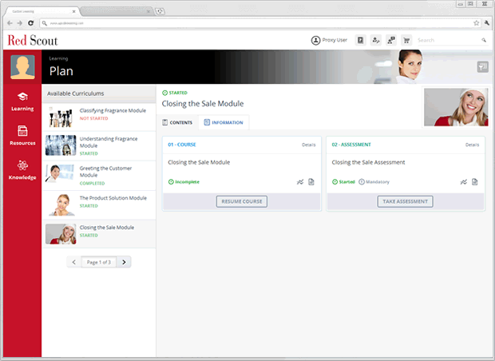Go back in the browser
The height and width of the screenshot is (361, 495).
[10, 23]
